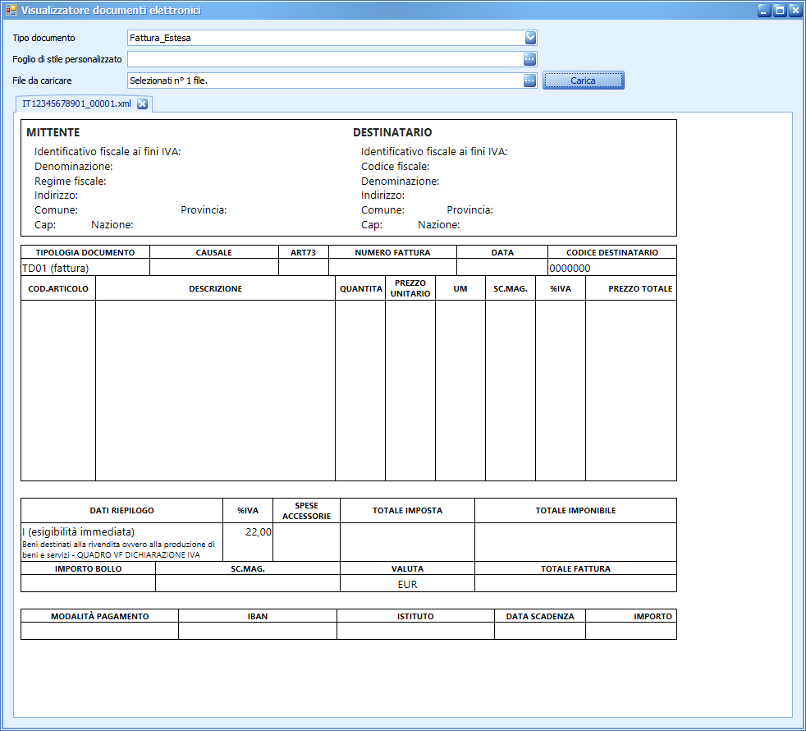Click 'I (esigibilità immediata)' text
The height and width of the screenshot is (731, 806).
click(78, 532)
